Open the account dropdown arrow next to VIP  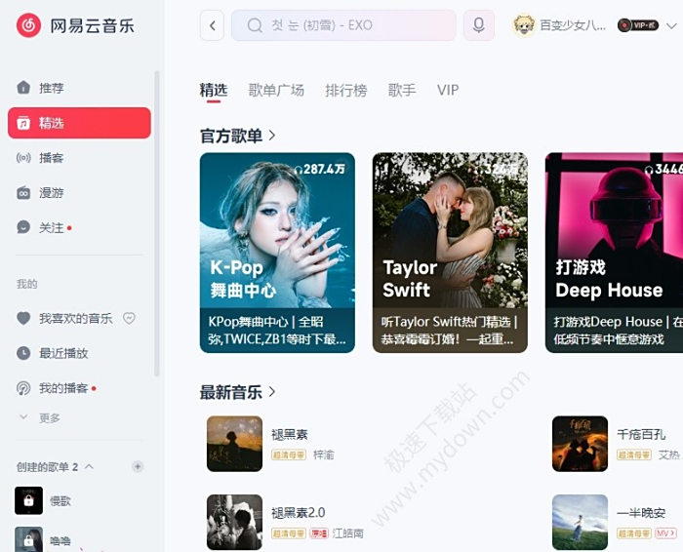tap(671, 25)
